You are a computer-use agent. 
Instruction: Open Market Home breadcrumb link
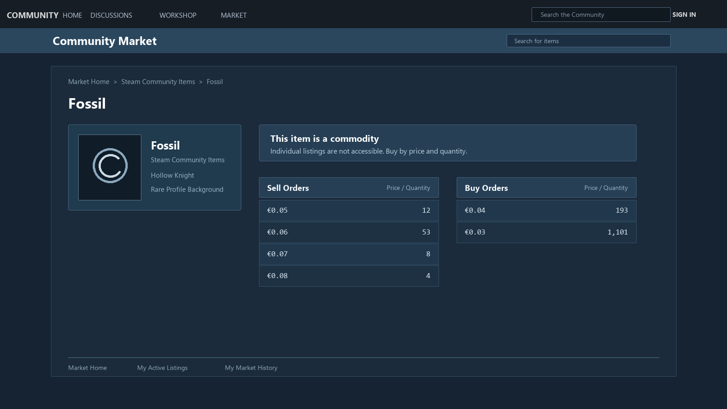pos(89,82)
